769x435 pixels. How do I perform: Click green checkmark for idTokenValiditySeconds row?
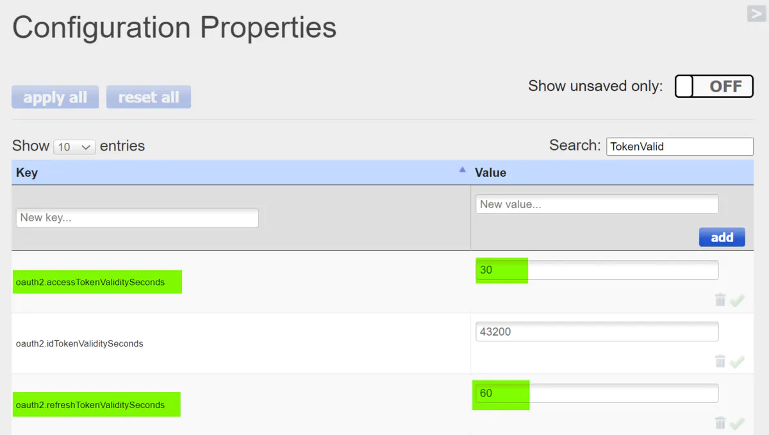click(737, 362)
